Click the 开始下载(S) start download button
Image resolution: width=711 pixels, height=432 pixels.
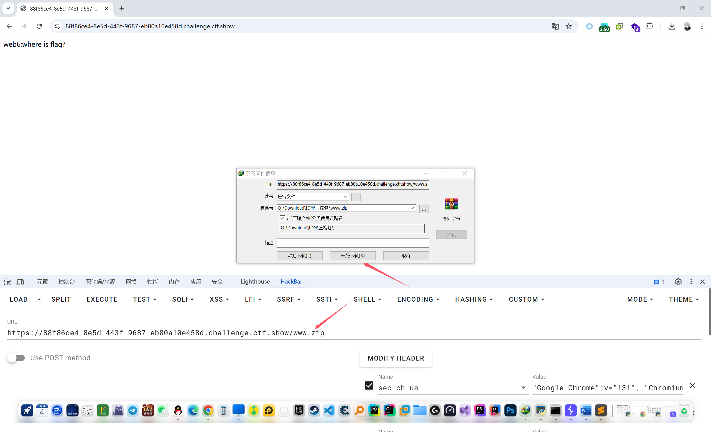pos(353,255)
